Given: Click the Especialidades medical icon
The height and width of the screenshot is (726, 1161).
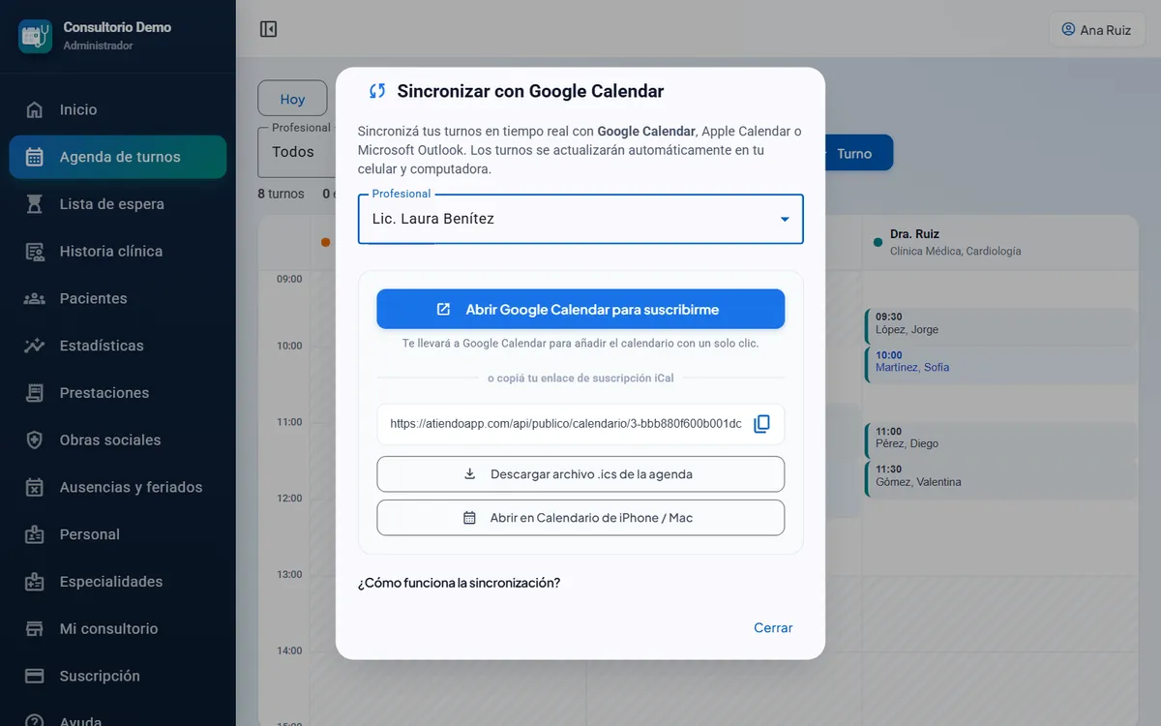Looking at the screenshot, I should point(35,582).
